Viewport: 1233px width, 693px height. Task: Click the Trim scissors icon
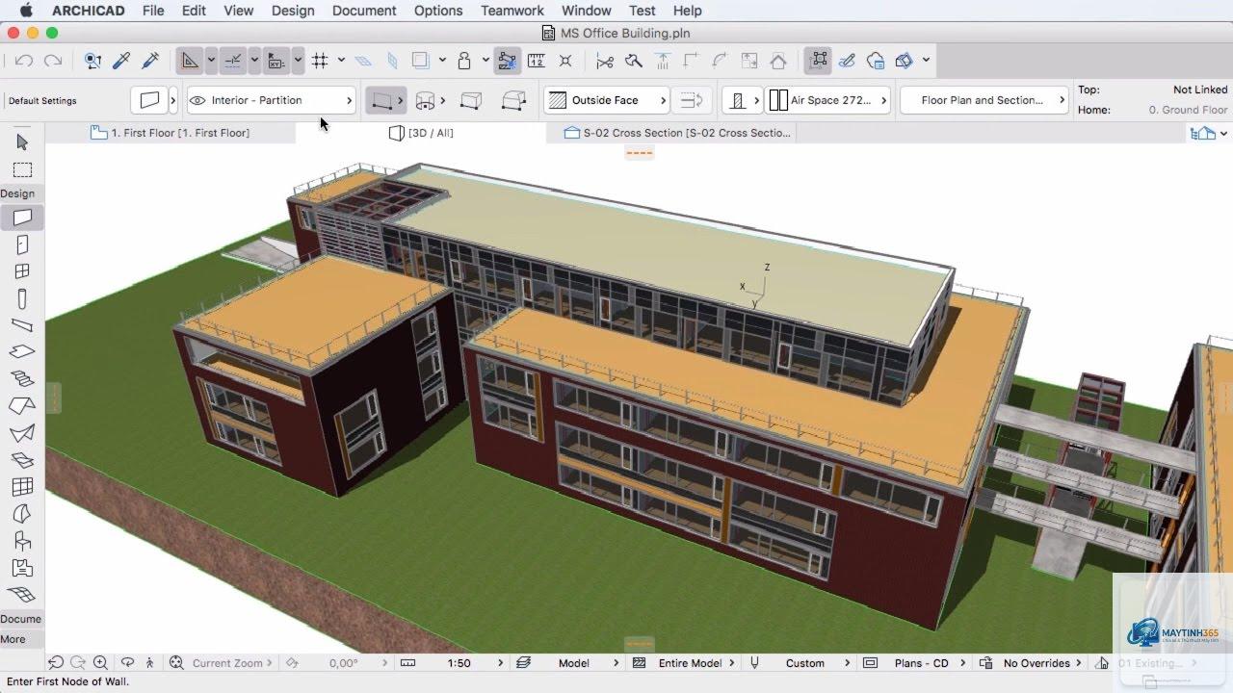pos(605,61)
